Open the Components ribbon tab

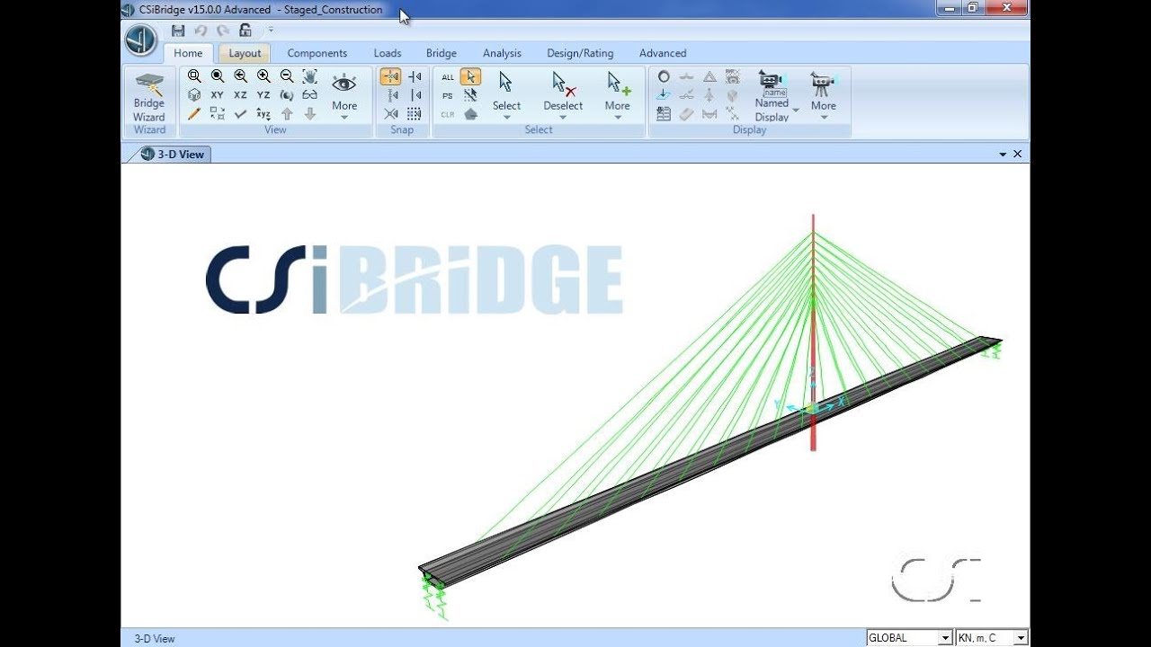pos(317,53)
